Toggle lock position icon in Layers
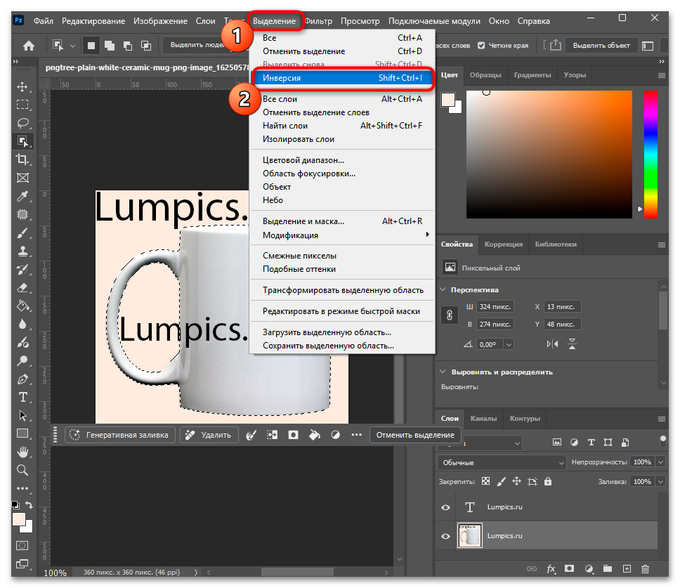This screenshot has height=588, width=680. [x=516, y=481]
